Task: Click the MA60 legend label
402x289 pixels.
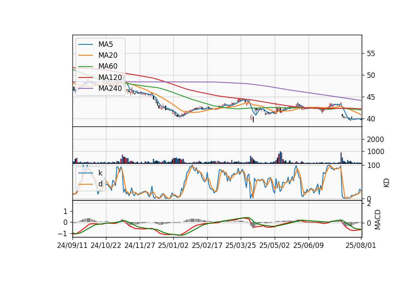Action: pos(108,66)
